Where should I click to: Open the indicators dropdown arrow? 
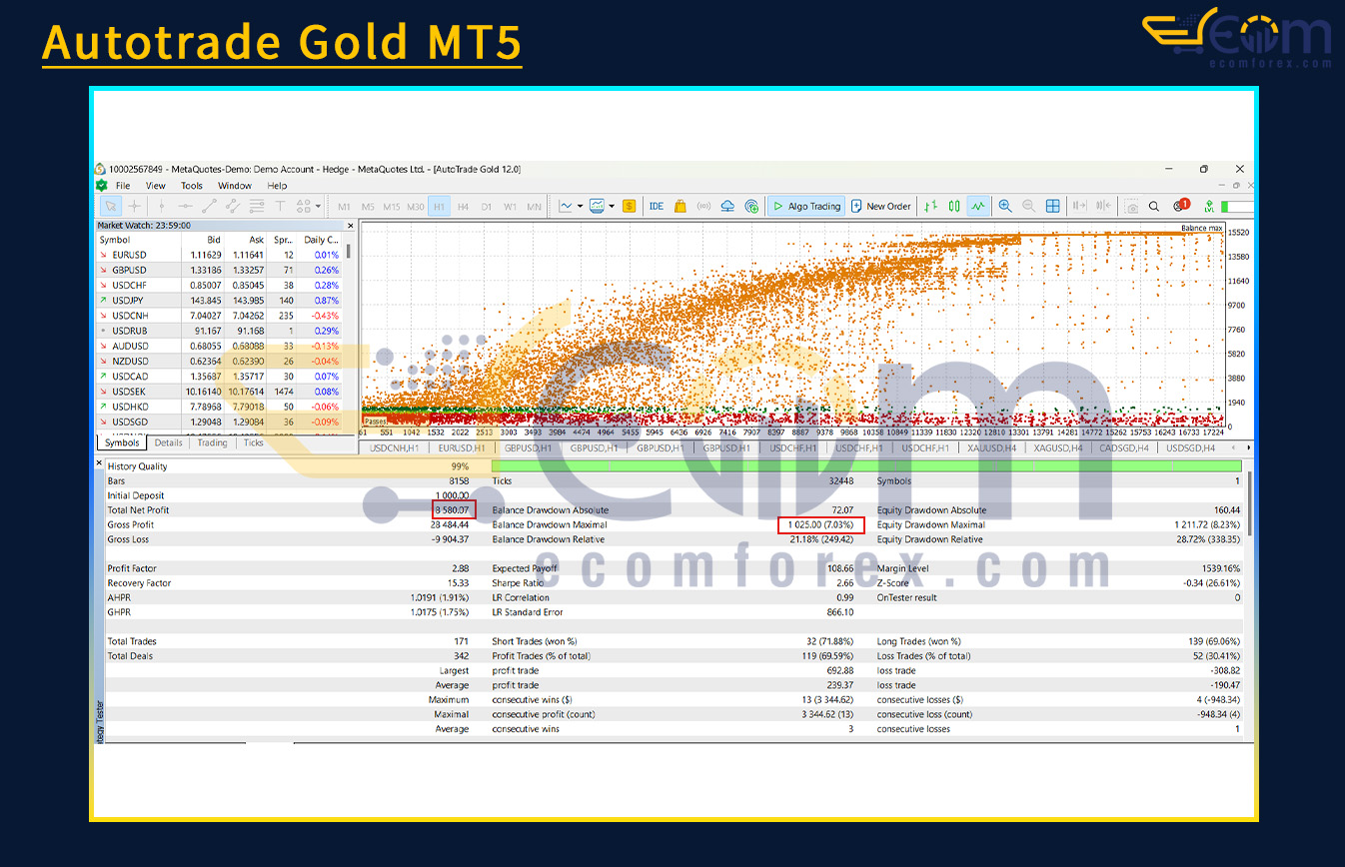coord(611,206)
